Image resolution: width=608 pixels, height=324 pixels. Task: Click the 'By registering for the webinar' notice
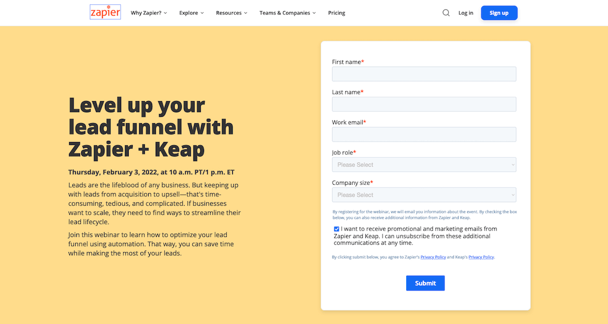[424, 215]
